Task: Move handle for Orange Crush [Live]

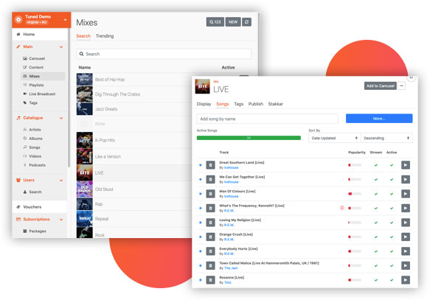Action: (201, 237)
